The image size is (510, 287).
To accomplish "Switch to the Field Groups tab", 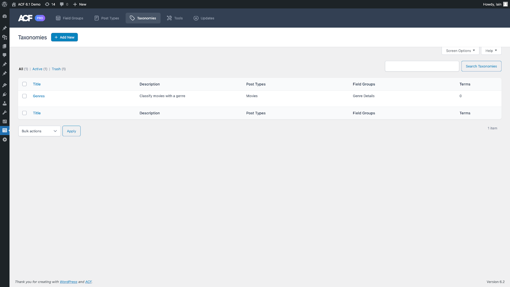I will tap(69, 18).
